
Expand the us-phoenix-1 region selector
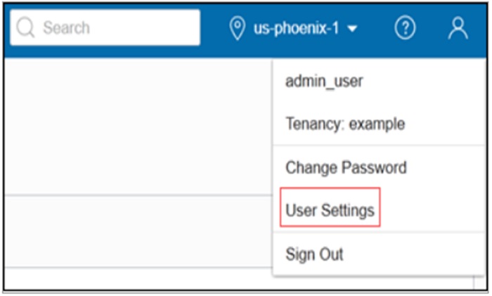coord(294,29)
